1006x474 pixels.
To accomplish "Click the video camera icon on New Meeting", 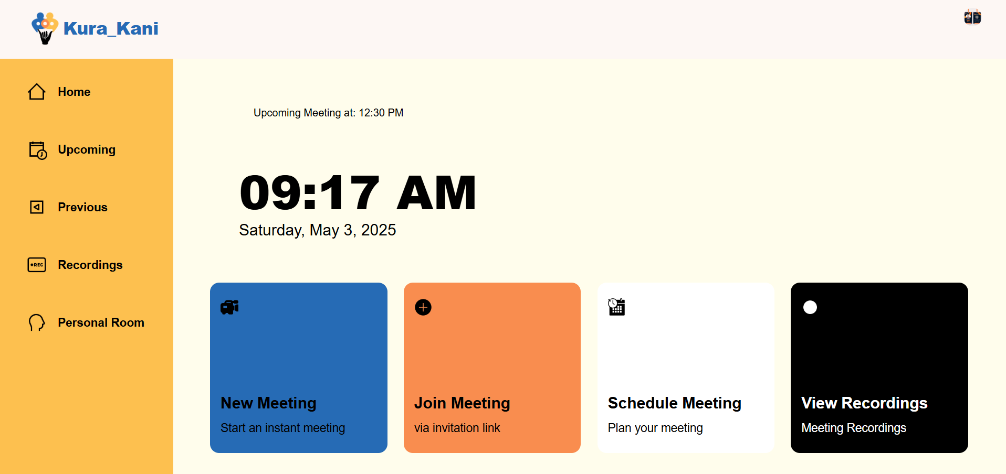I will [x=229, y=307].
